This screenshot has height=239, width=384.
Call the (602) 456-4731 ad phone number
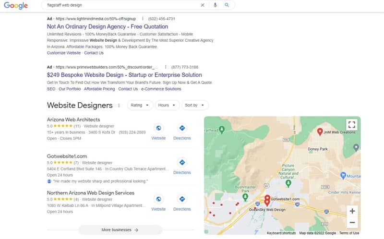[162, 19]
